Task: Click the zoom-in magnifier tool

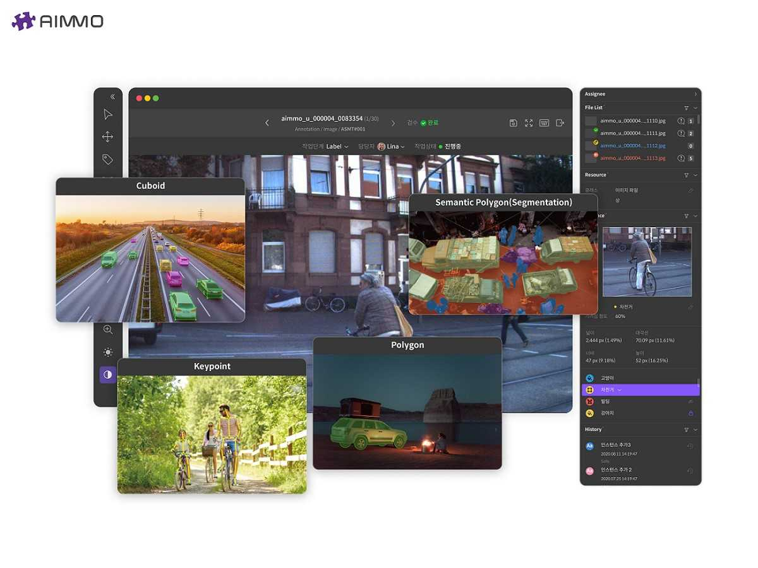Action: (108, 329)
